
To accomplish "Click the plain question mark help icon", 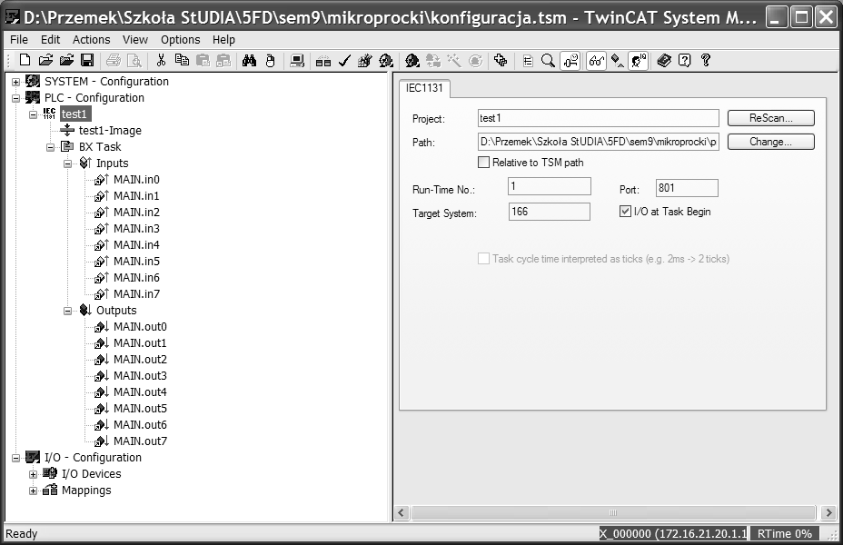I will click(706, 60).
